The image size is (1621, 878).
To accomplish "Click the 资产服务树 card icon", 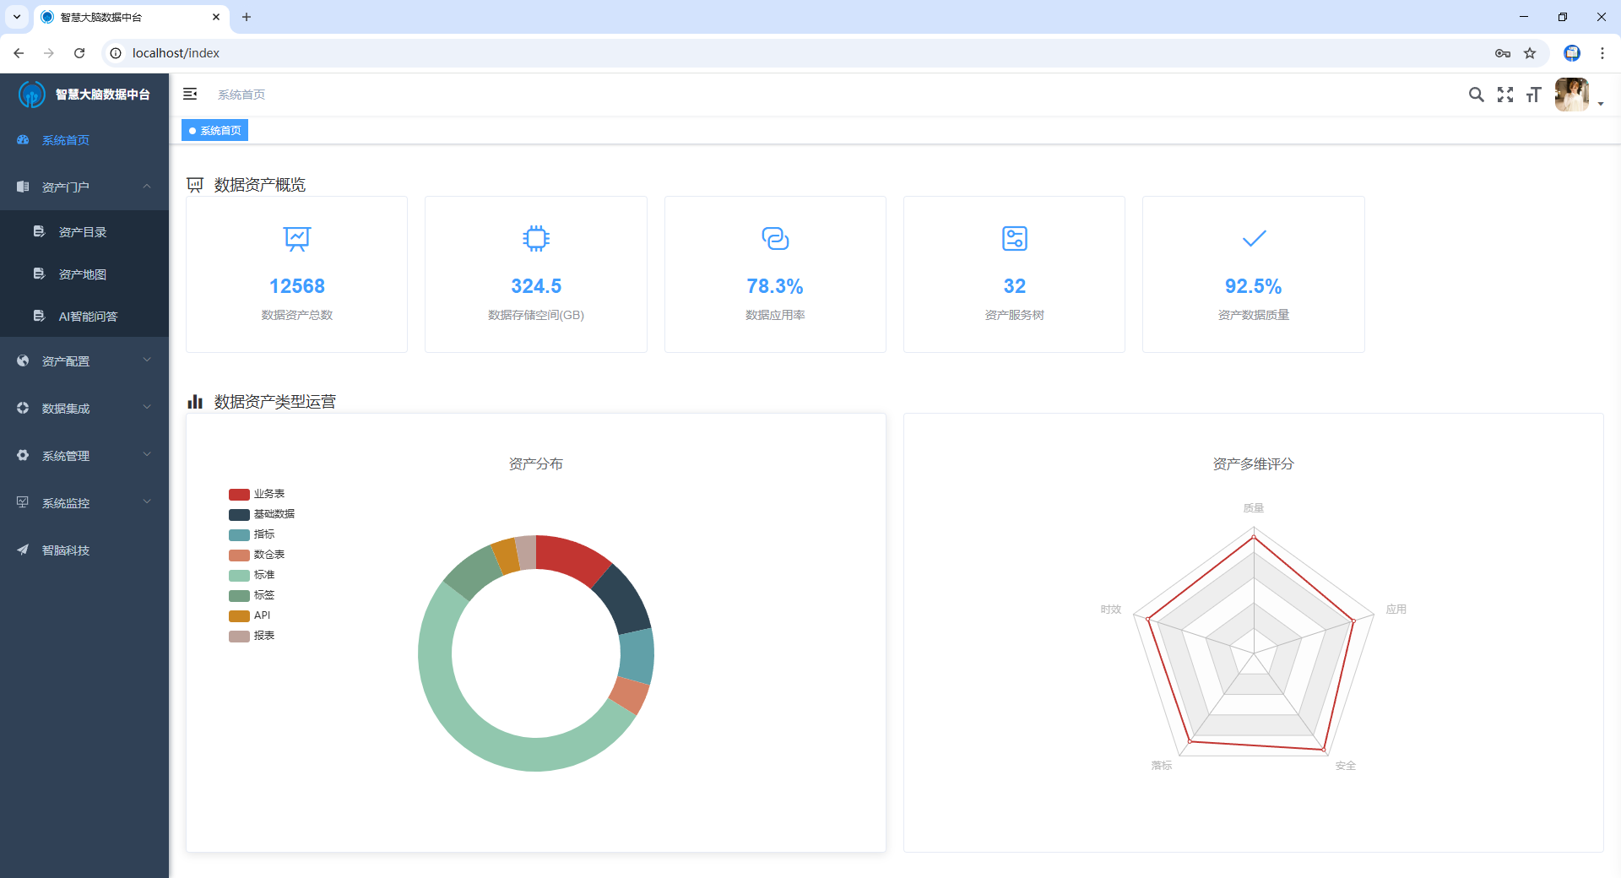I will (1014, 239).
